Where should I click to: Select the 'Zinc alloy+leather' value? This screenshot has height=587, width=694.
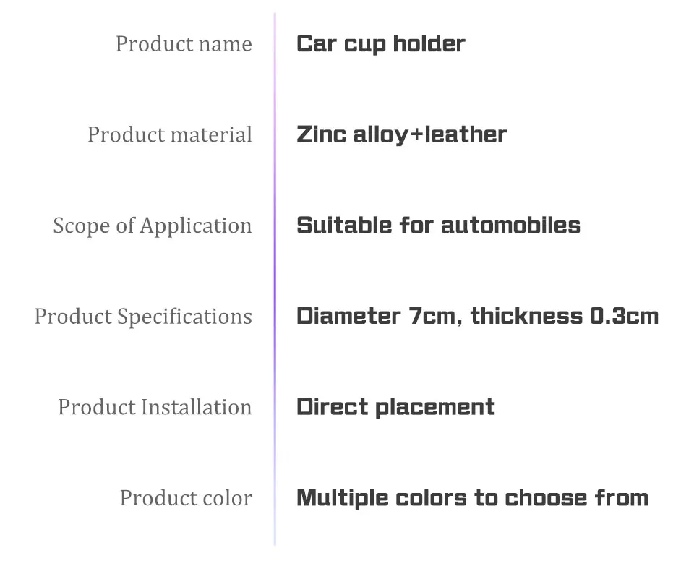[401, 135]
